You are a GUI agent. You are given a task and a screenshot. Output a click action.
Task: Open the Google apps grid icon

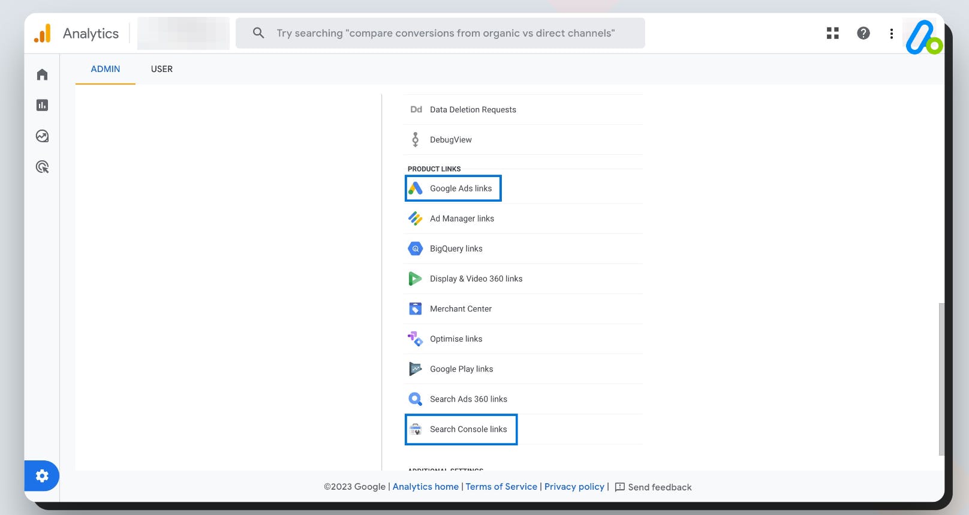(x=832, y=33)
